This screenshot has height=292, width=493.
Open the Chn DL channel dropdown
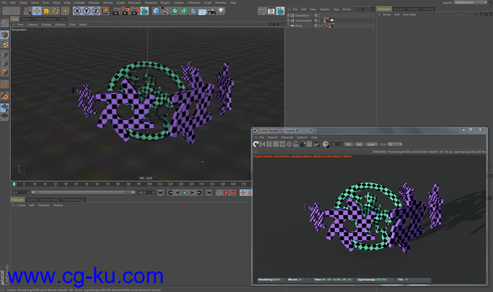395,144
